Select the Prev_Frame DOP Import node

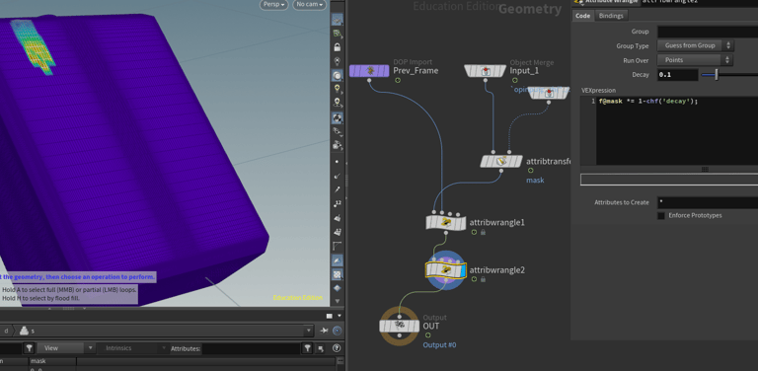pyautogui.click(x=369, y=71)
